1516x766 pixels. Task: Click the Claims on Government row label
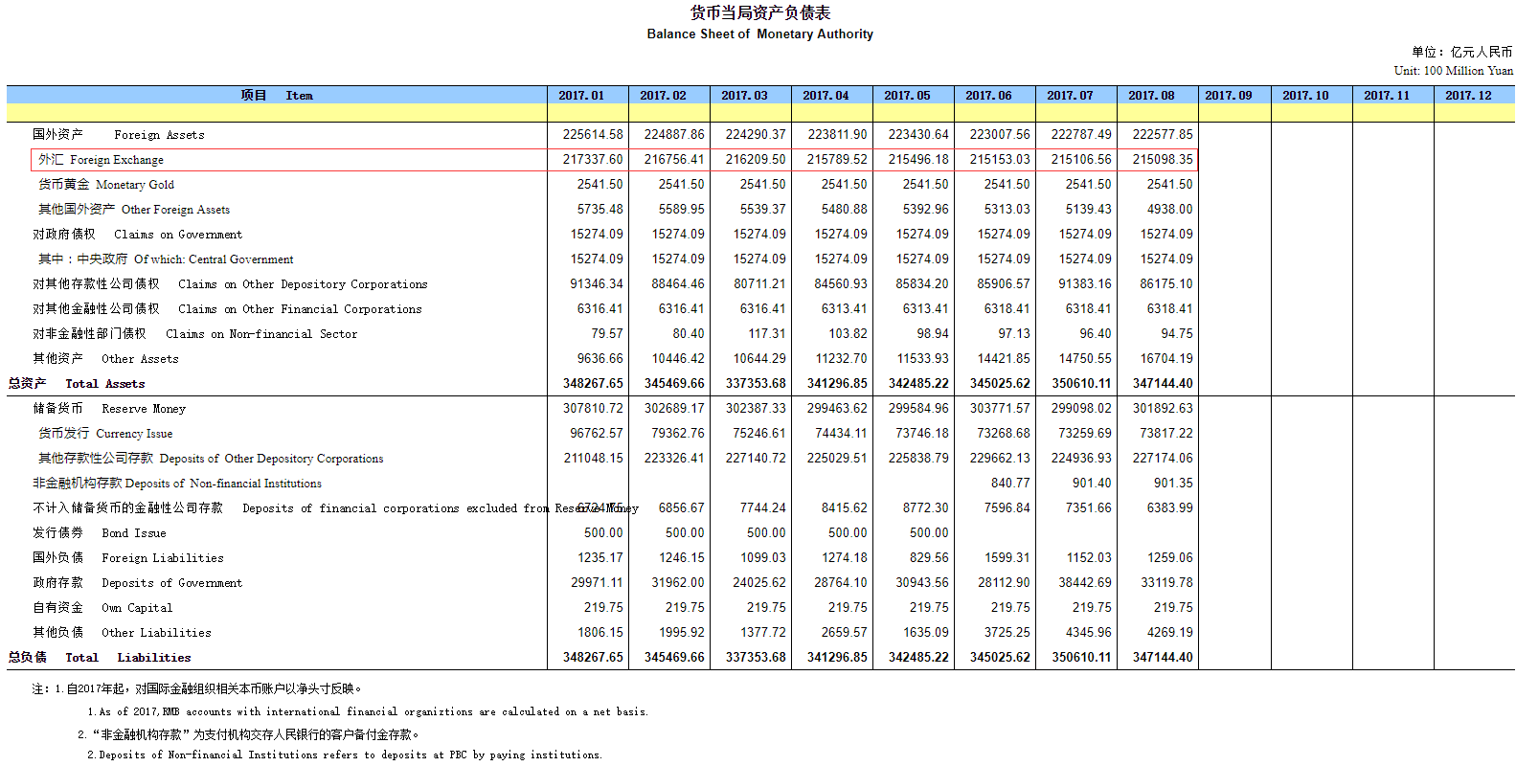click(138, 235)
